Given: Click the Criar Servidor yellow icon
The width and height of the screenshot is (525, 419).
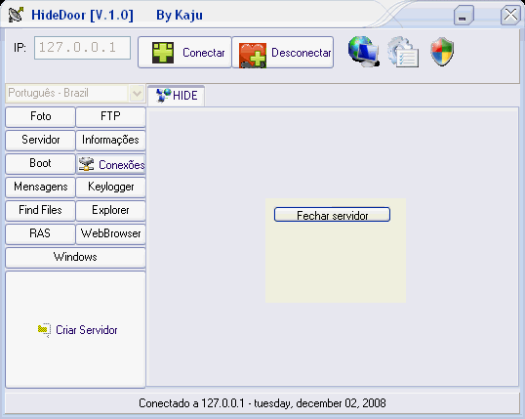Looking at the screenshot, I should (44, 330).
